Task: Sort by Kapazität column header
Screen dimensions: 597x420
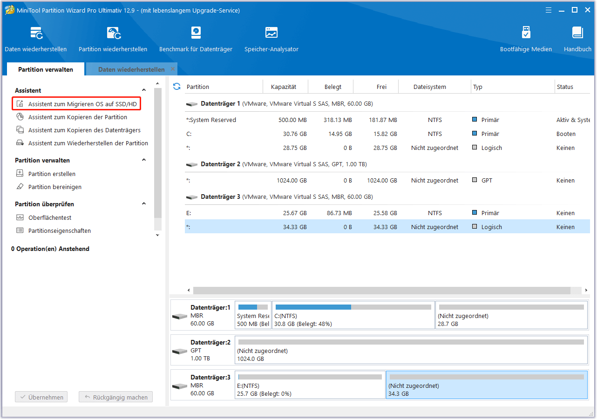Action: coord(284,87)
